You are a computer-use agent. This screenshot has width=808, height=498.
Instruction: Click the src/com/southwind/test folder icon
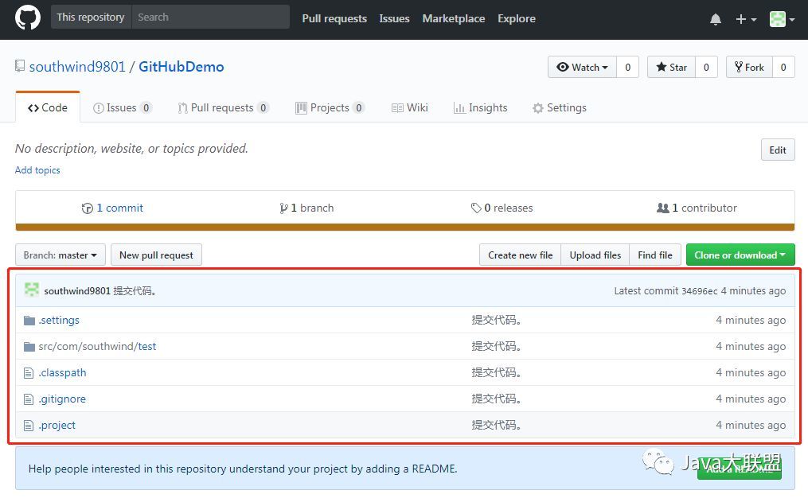(x=29, y=347)
